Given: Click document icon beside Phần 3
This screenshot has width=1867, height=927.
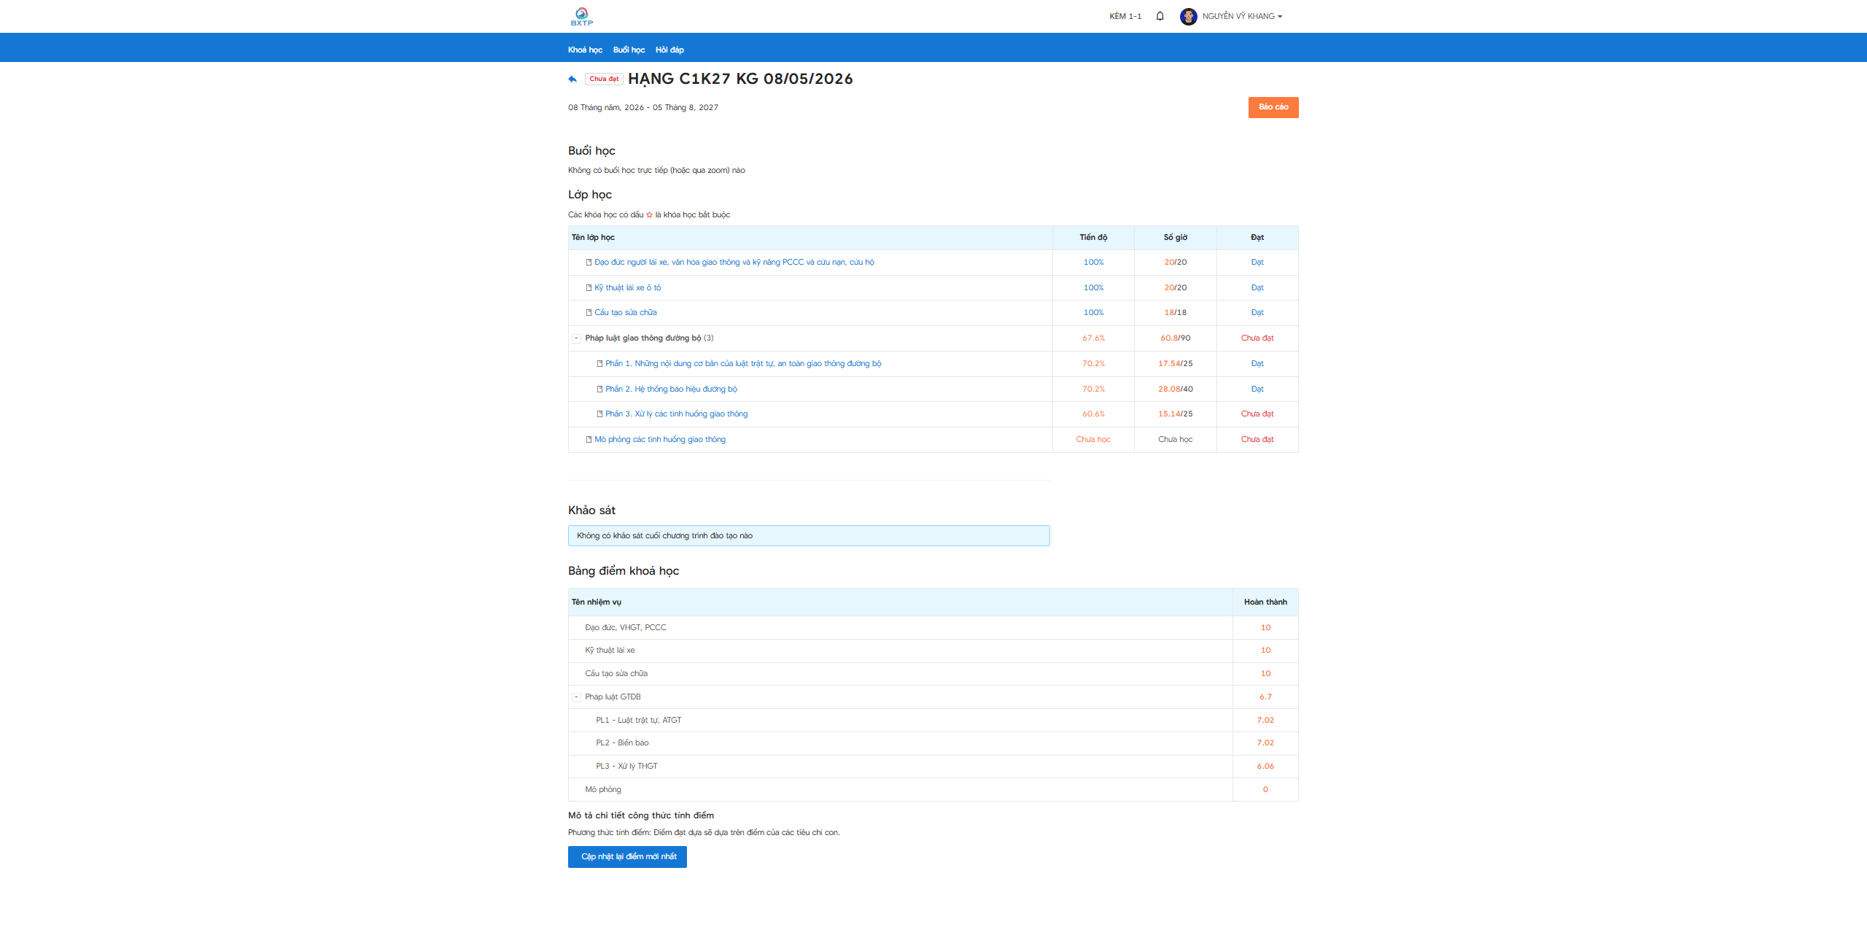Looking at the screenshot, I should [x=599, y=414].
